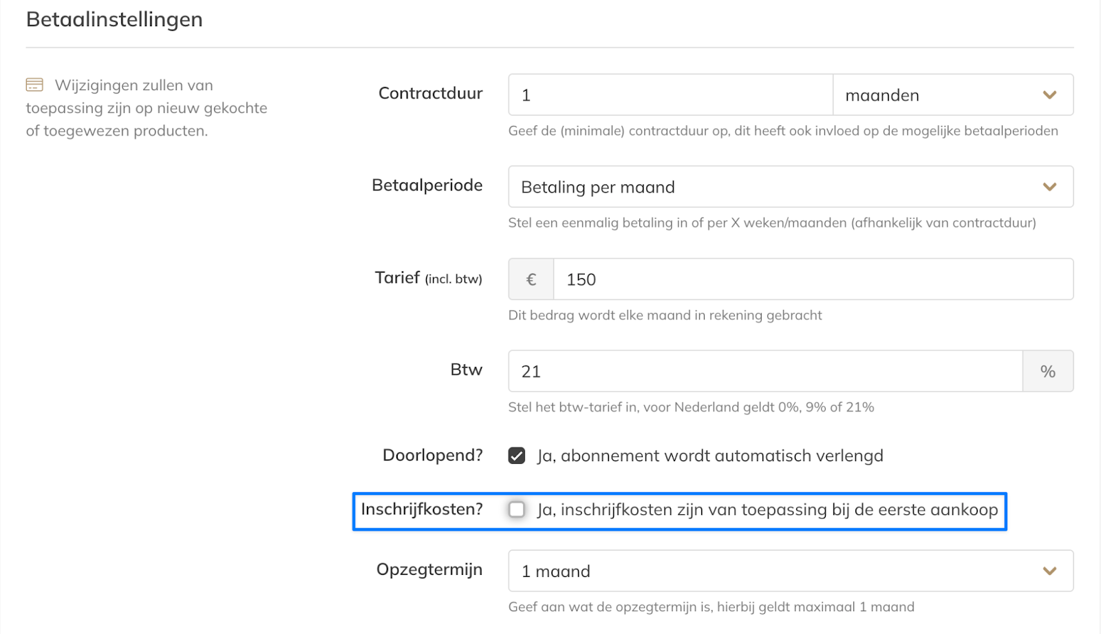Image resolution: width=1101 pixels, height=634 pixels.
Task: Open the Opzegtermijn '1 maand' dropdown
Action: pos(790,571)
